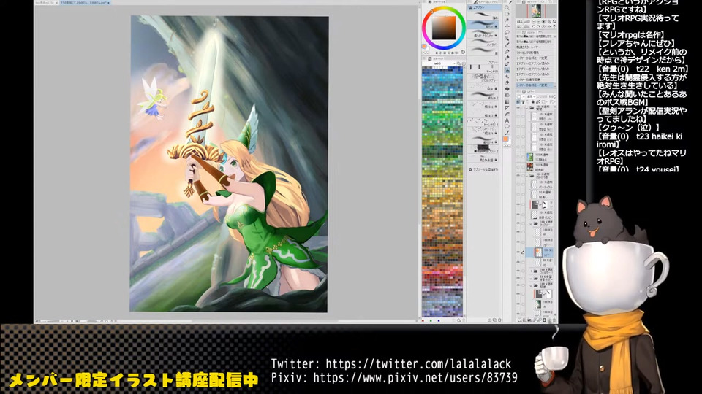This screenshot has height=394, width=702.
Task: Select the green illustration layer thumbnail
Action: click(x=530, y=156)
